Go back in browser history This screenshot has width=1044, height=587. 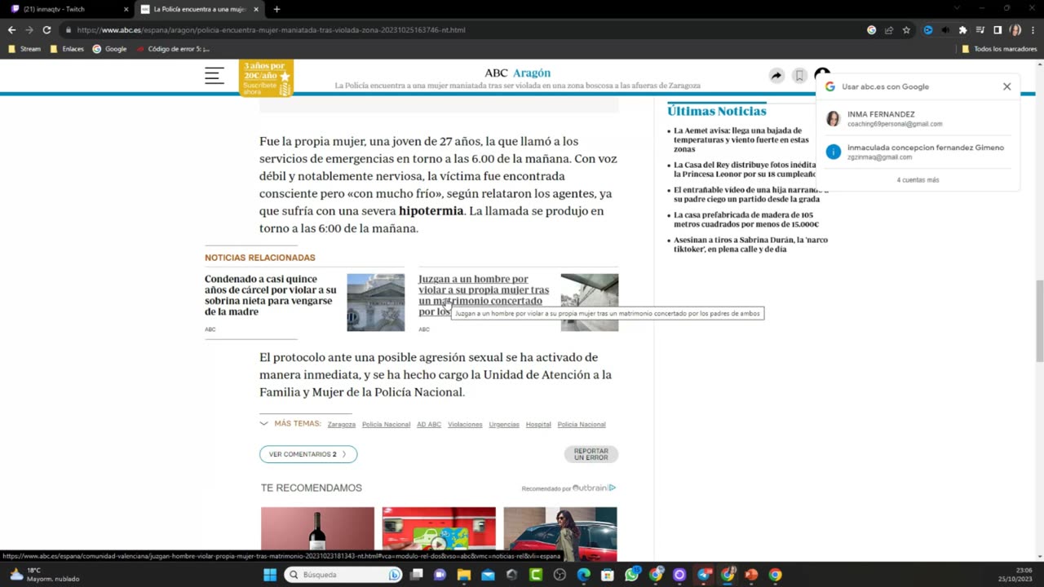(11, 30)
